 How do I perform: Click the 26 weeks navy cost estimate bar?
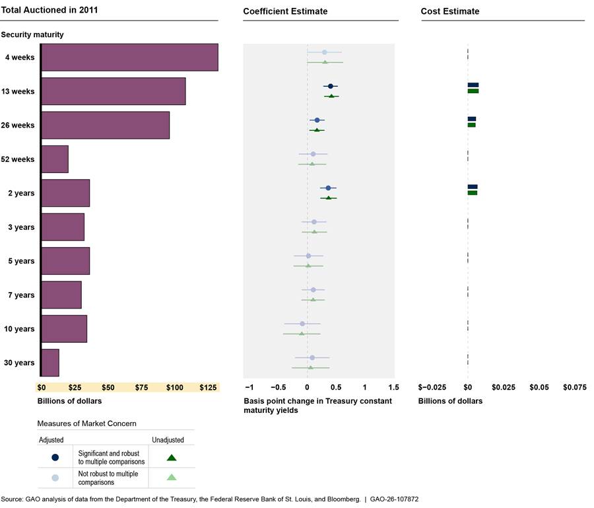tap(471, 119)
